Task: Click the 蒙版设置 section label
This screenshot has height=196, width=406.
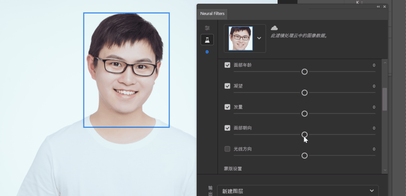Action: tap(233, 169)
